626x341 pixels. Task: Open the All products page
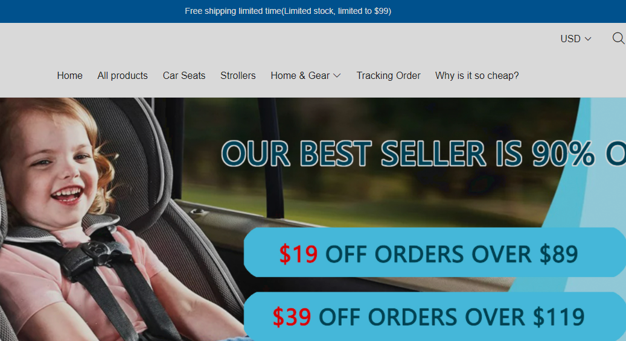pos(123,76)
